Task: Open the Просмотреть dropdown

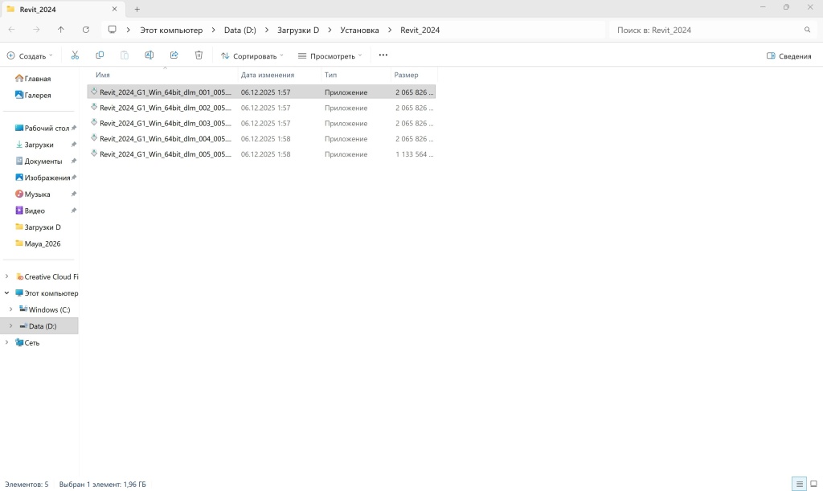Action: (330, 55)
